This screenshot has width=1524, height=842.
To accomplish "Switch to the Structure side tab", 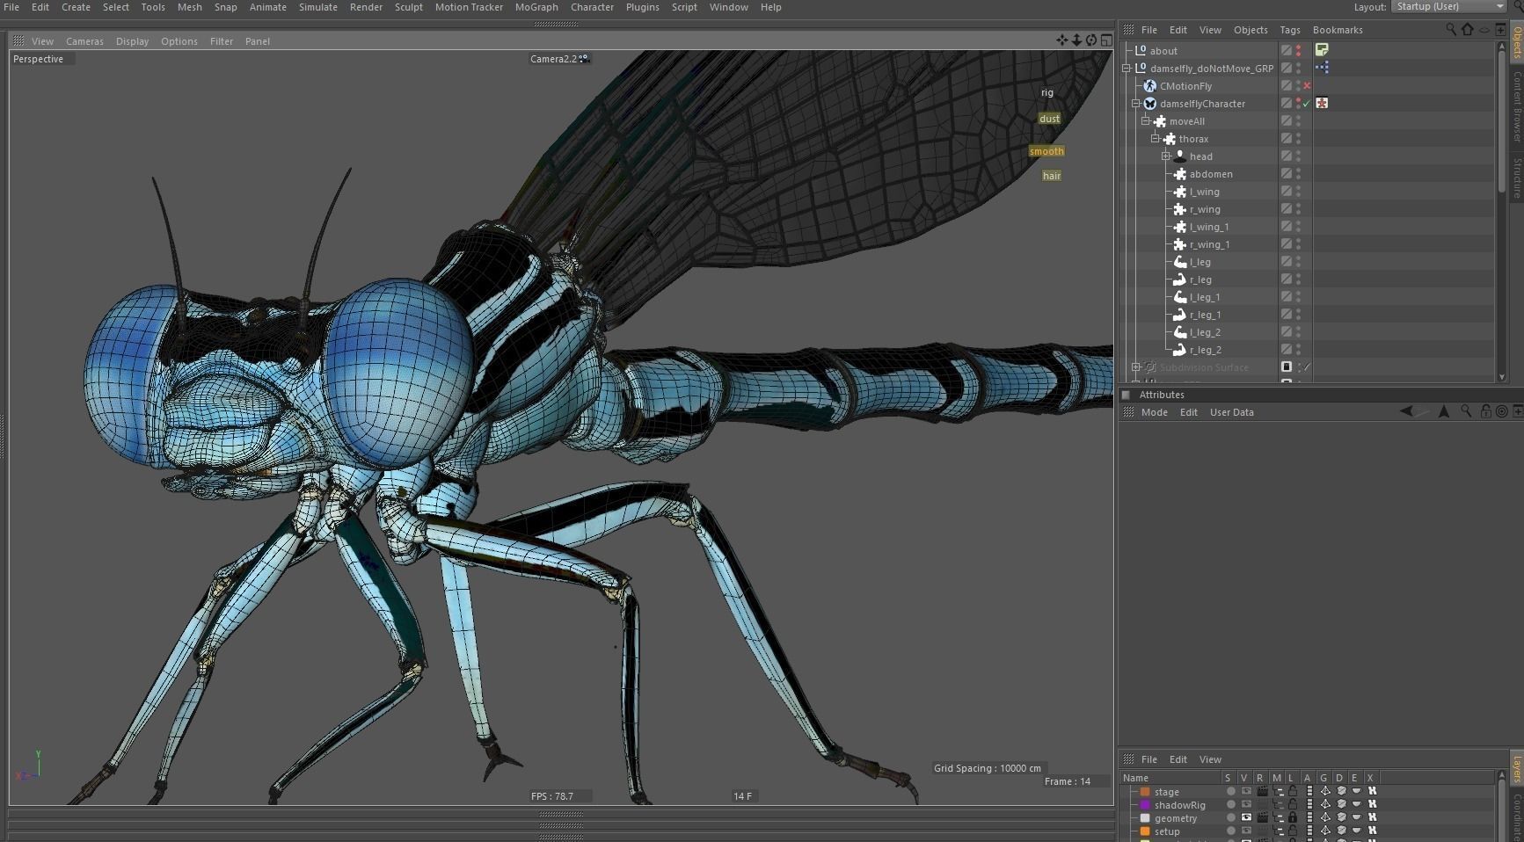I will click(x=1517, y=177).
